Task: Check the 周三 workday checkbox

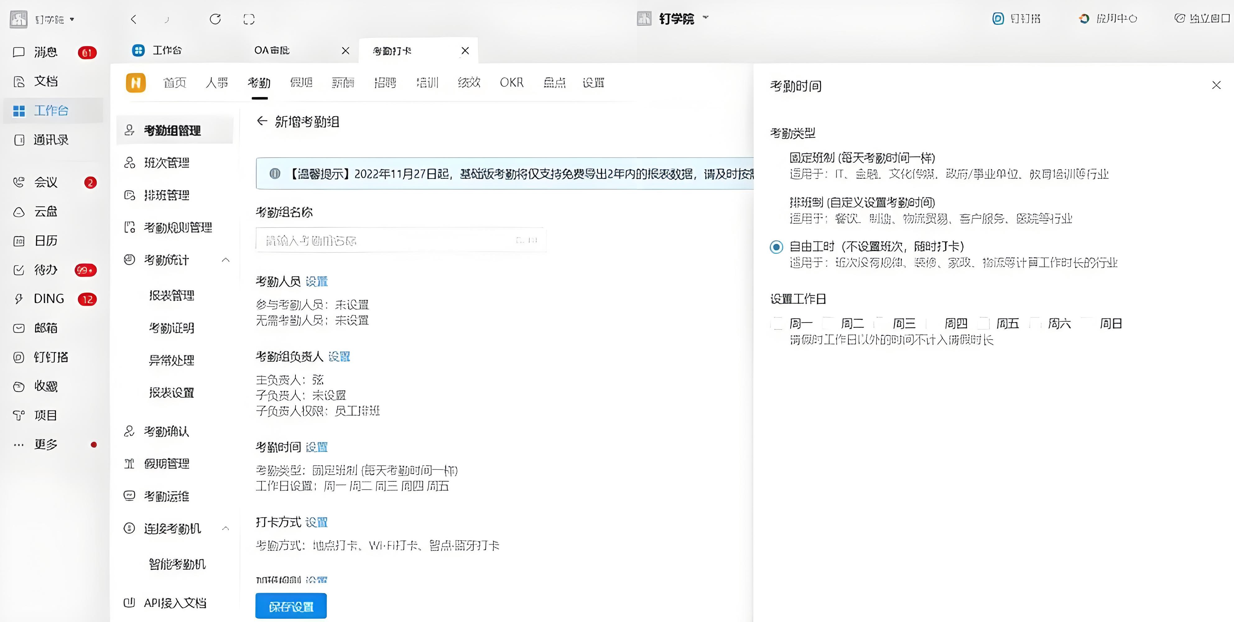Action: 880,323
